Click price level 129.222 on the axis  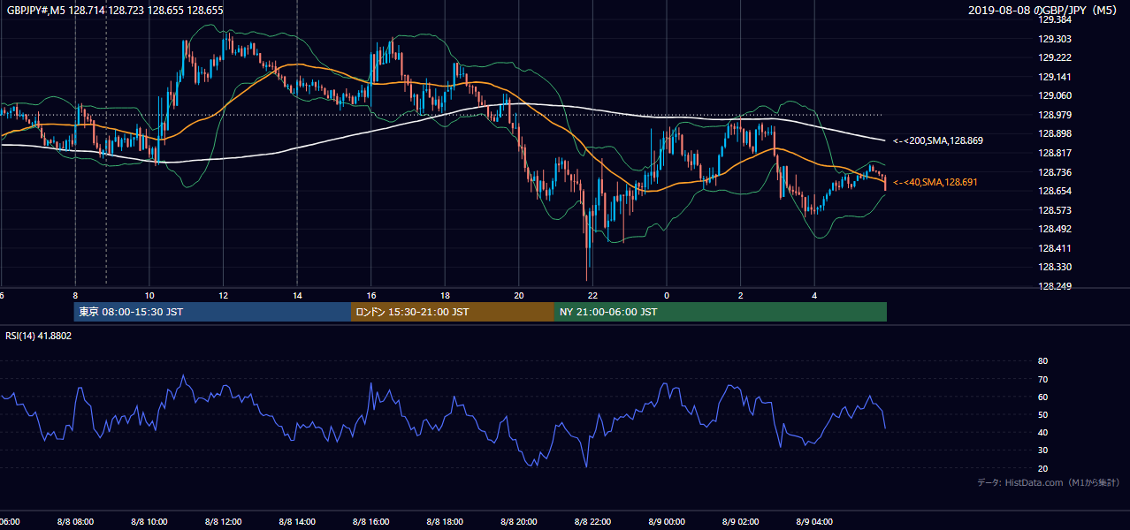pos(1054,57)
